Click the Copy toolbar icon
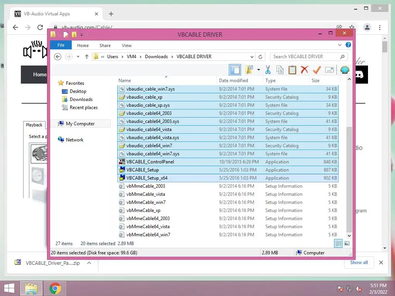 pyautogui.click(x=280, y=70)
